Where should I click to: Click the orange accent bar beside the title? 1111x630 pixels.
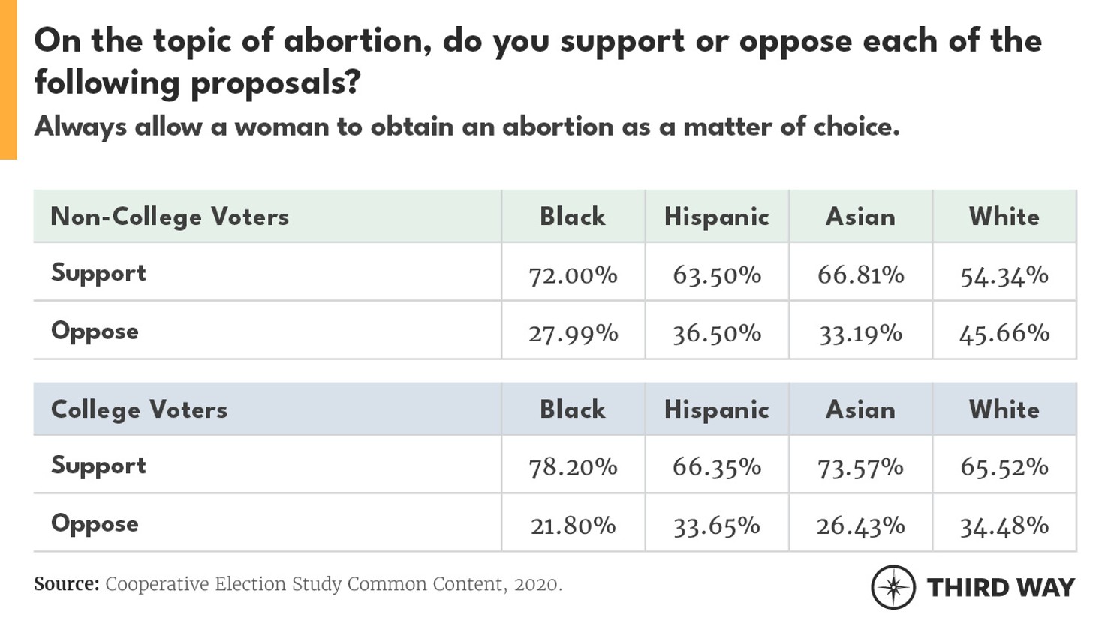click(x=8, y=79)
